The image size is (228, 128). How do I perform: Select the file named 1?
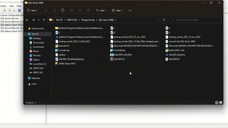pos(113,28)
